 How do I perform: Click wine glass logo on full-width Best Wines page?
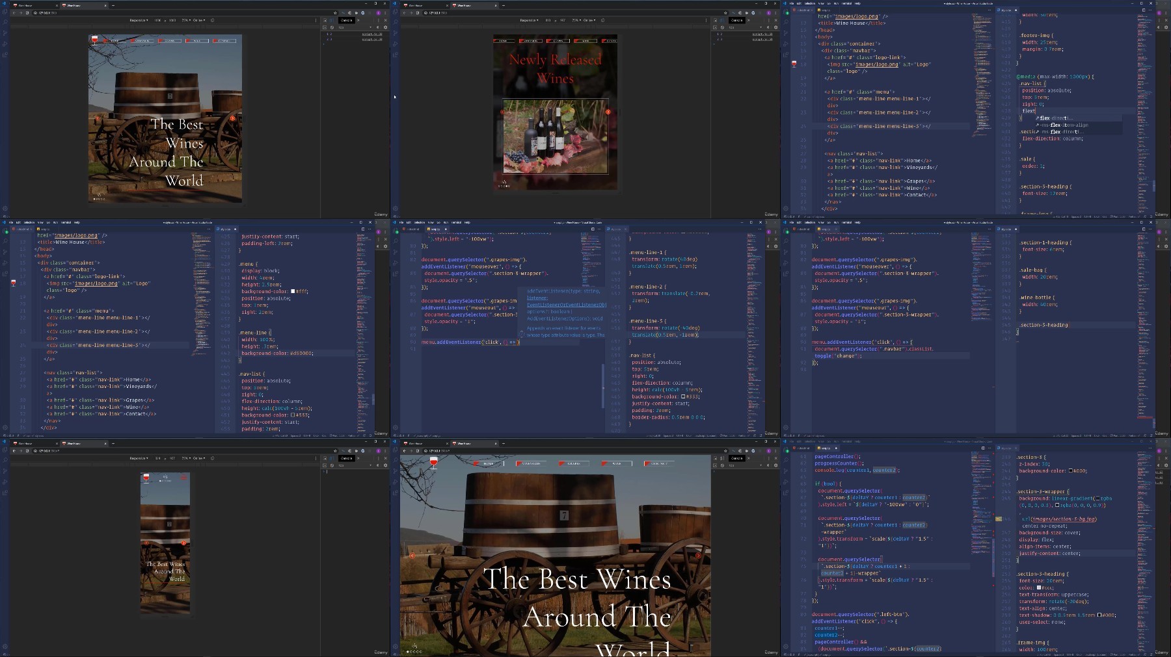coord(433,463)
